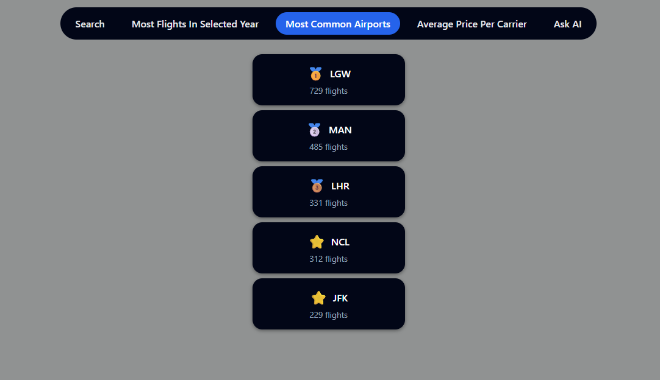This screenshot has height=380, width=660.
Task: Go to Average Price Per Carrier tab
Action: coord(472,24)
